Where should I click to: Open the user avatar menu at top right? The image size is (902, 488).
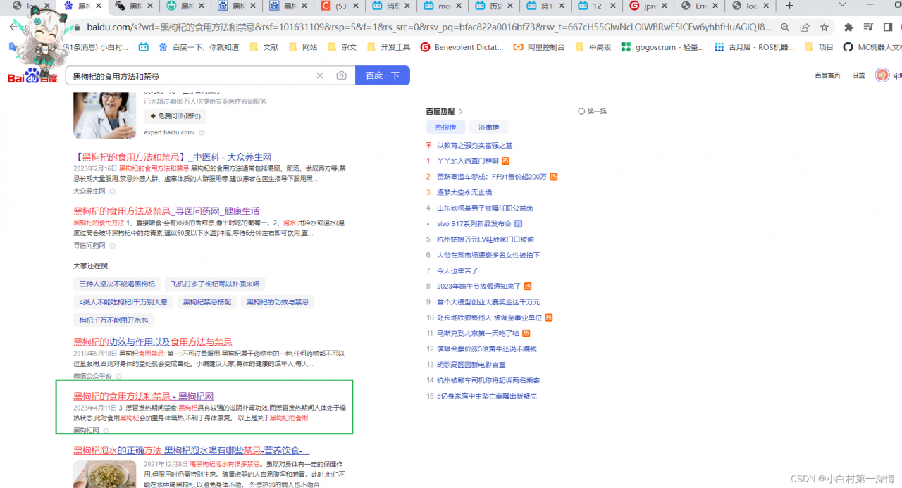[x=882, y=75]
